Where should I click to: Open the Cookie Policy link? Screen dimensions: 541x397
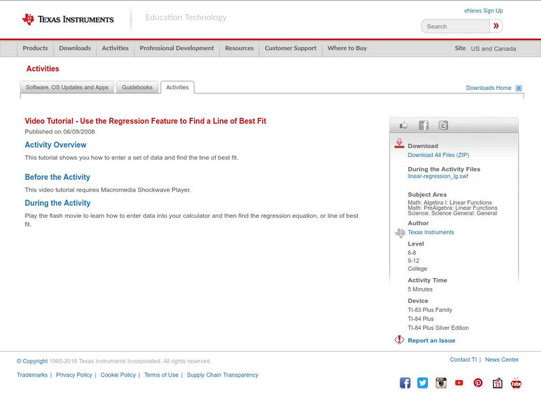[x=118, y=375]
